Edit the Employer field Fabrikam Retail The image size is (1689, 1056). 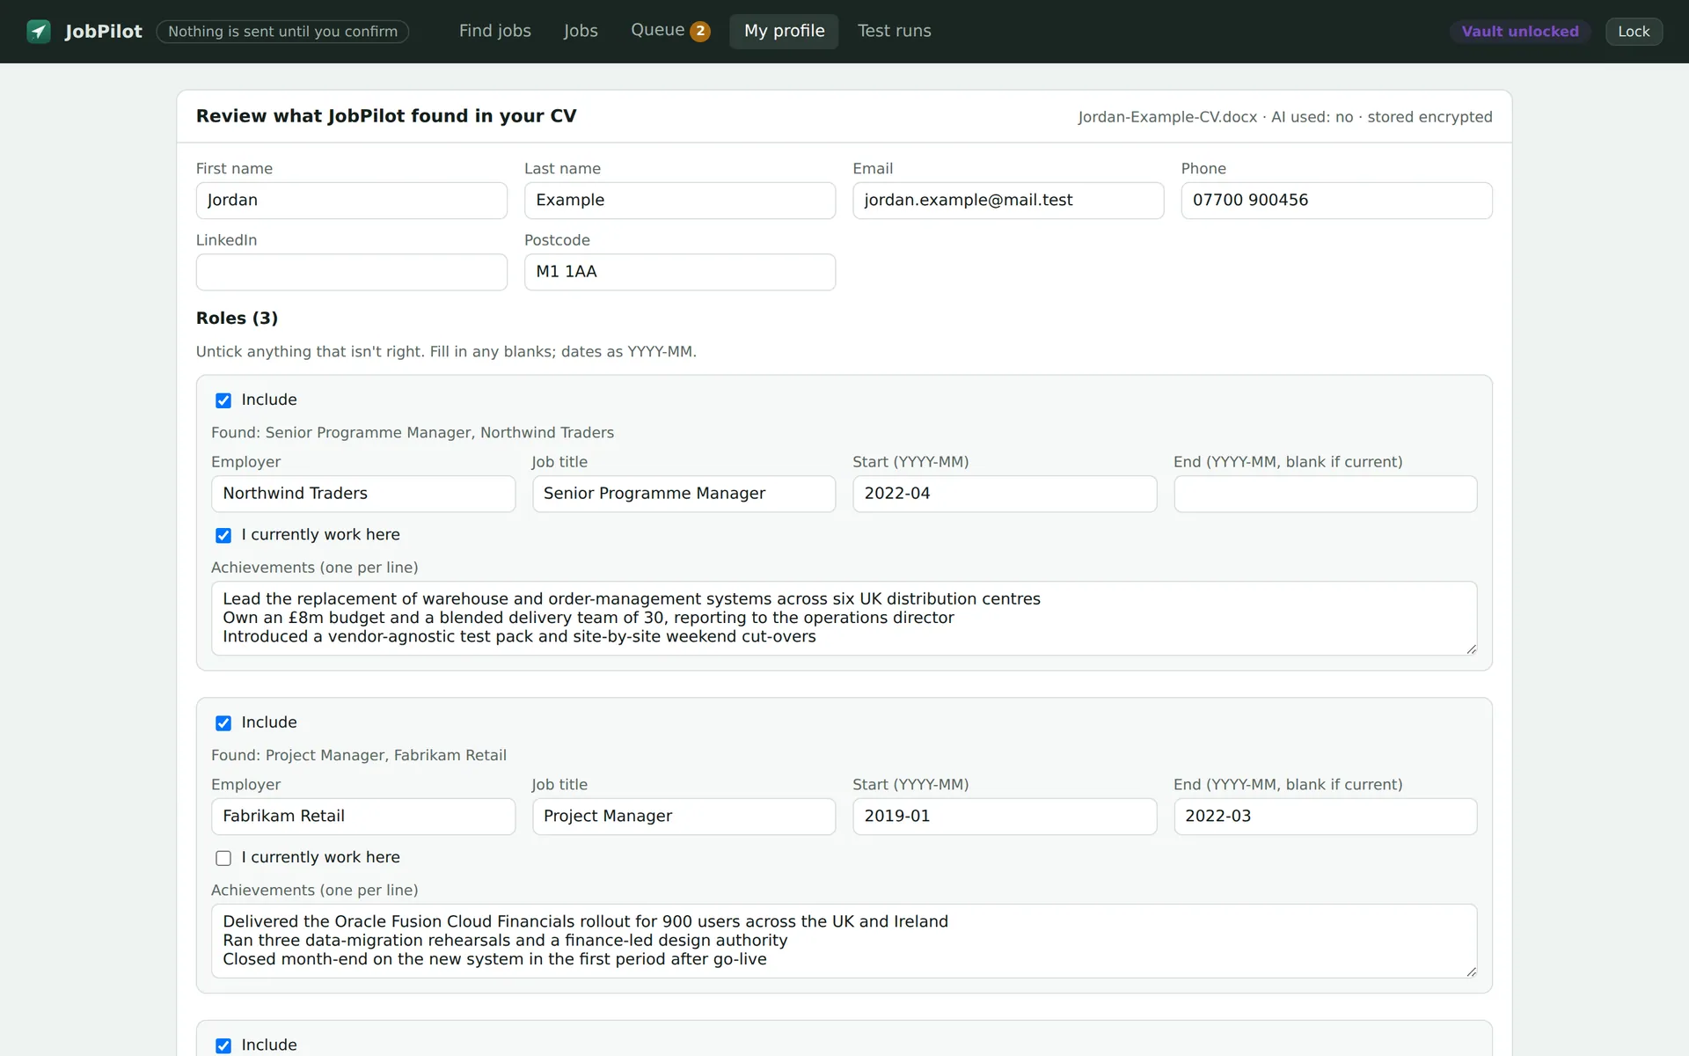[x=363, y=817]
